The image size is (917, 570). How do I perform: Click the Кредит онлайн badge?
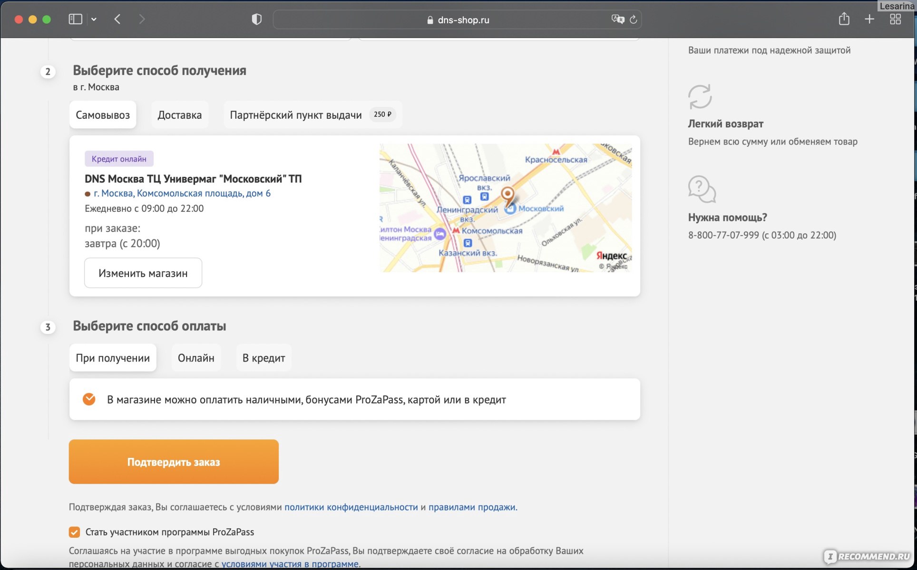click(119, 159)
